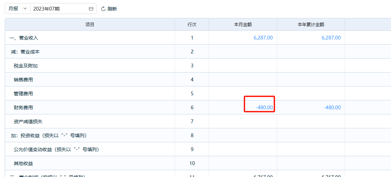391x177 pixels.
Task: Open the 月报 report type dropdown
Action: pos(17,9)
